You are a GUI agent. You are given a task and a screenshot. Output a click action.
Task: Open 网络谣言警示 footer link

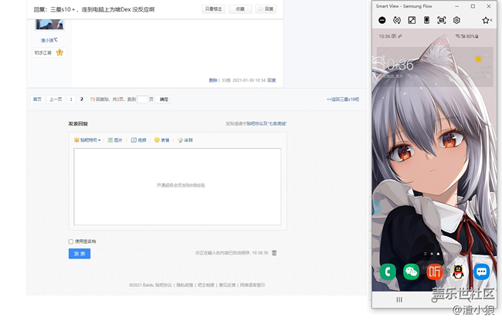tap(253, 285)
